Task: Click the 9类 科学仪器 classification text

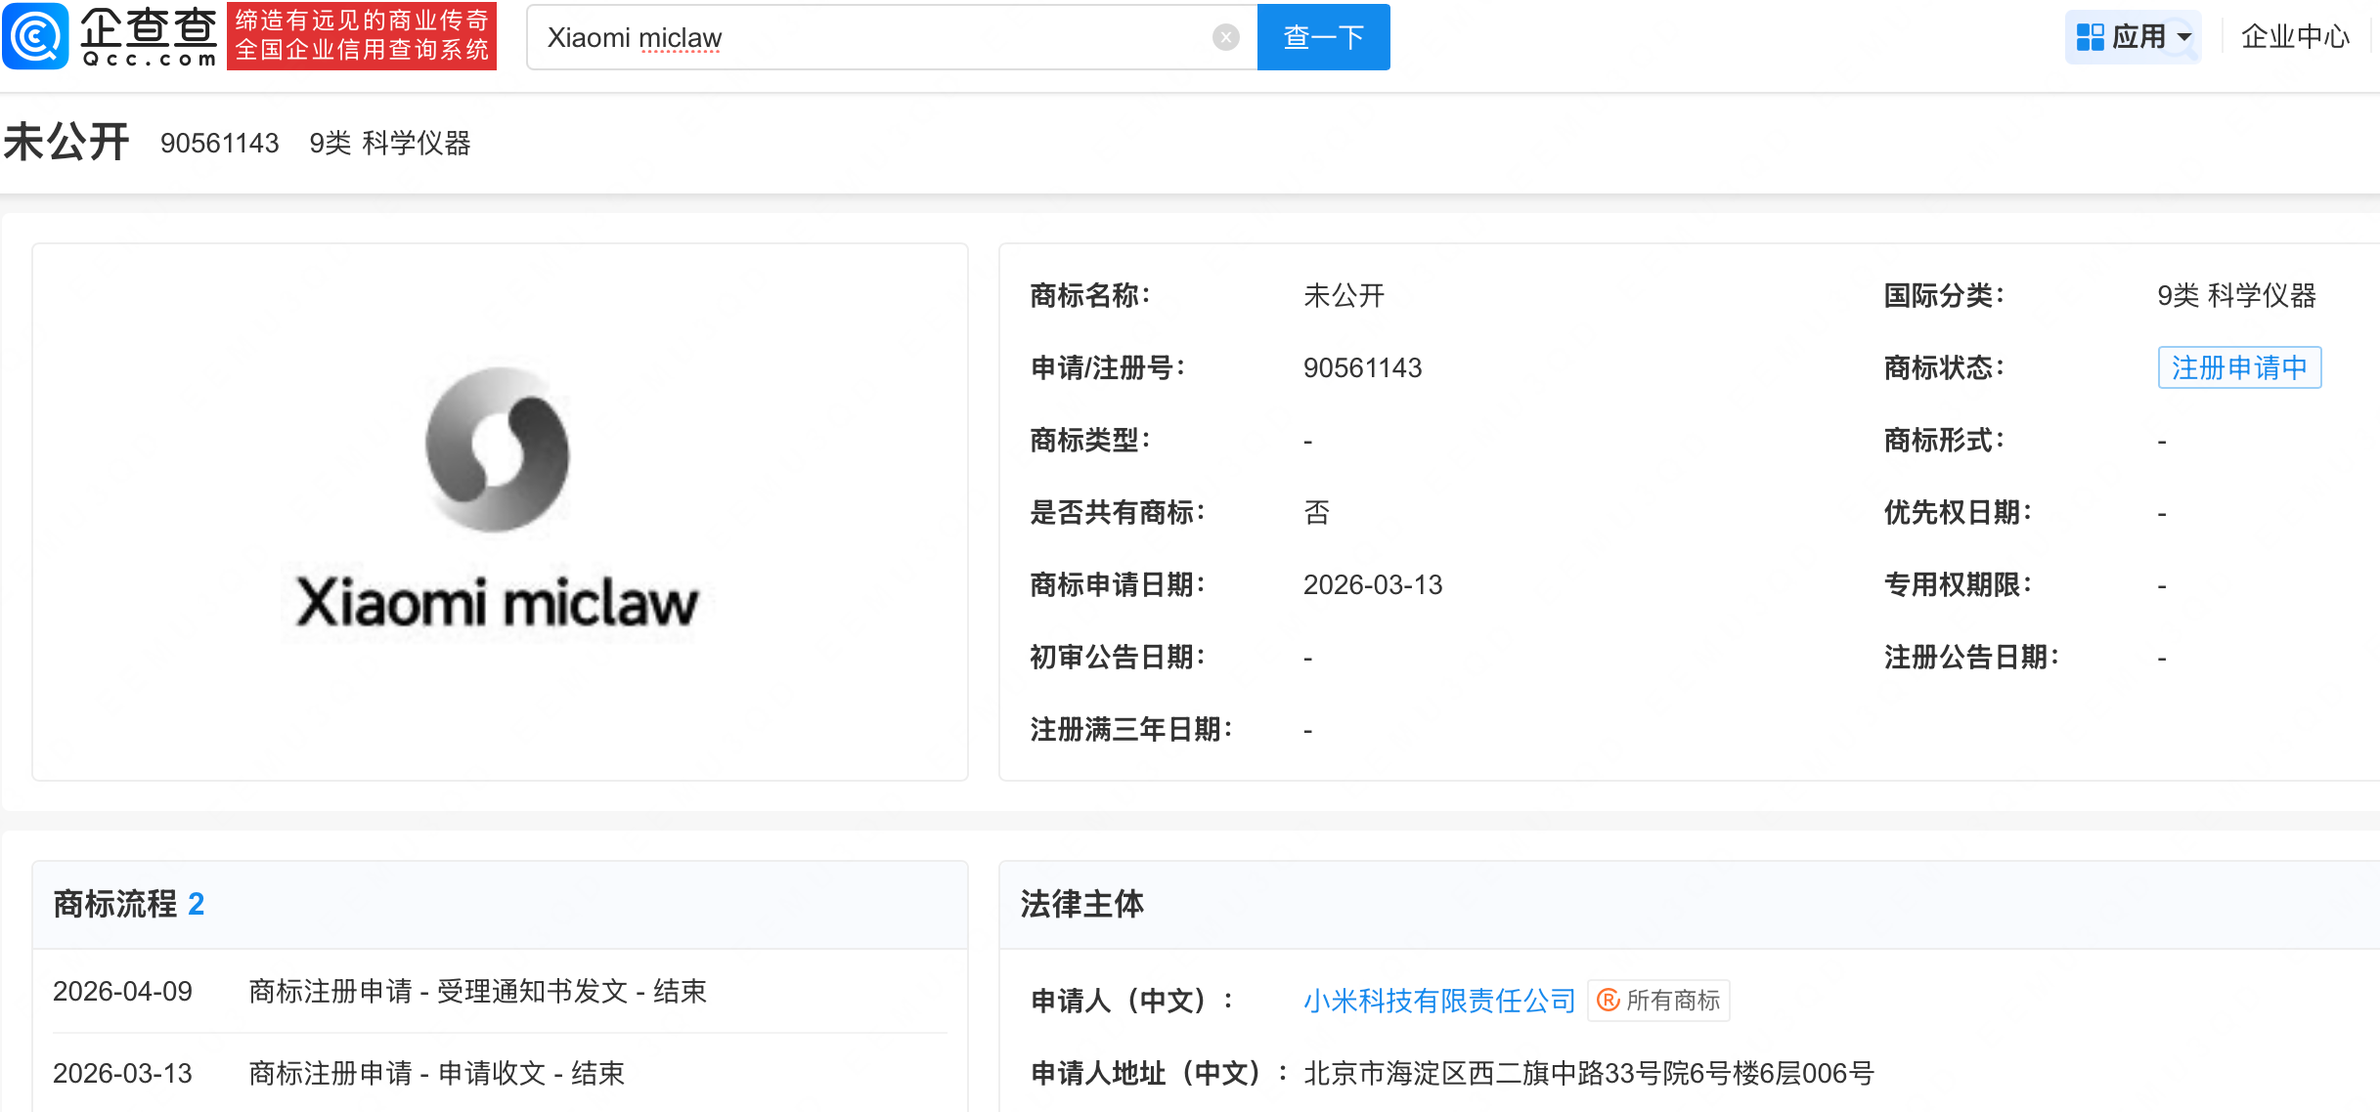Action: click(389, 144)
